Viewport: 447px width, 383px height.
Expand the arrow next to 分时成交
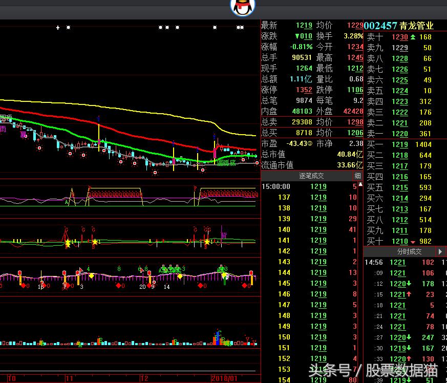440,252
